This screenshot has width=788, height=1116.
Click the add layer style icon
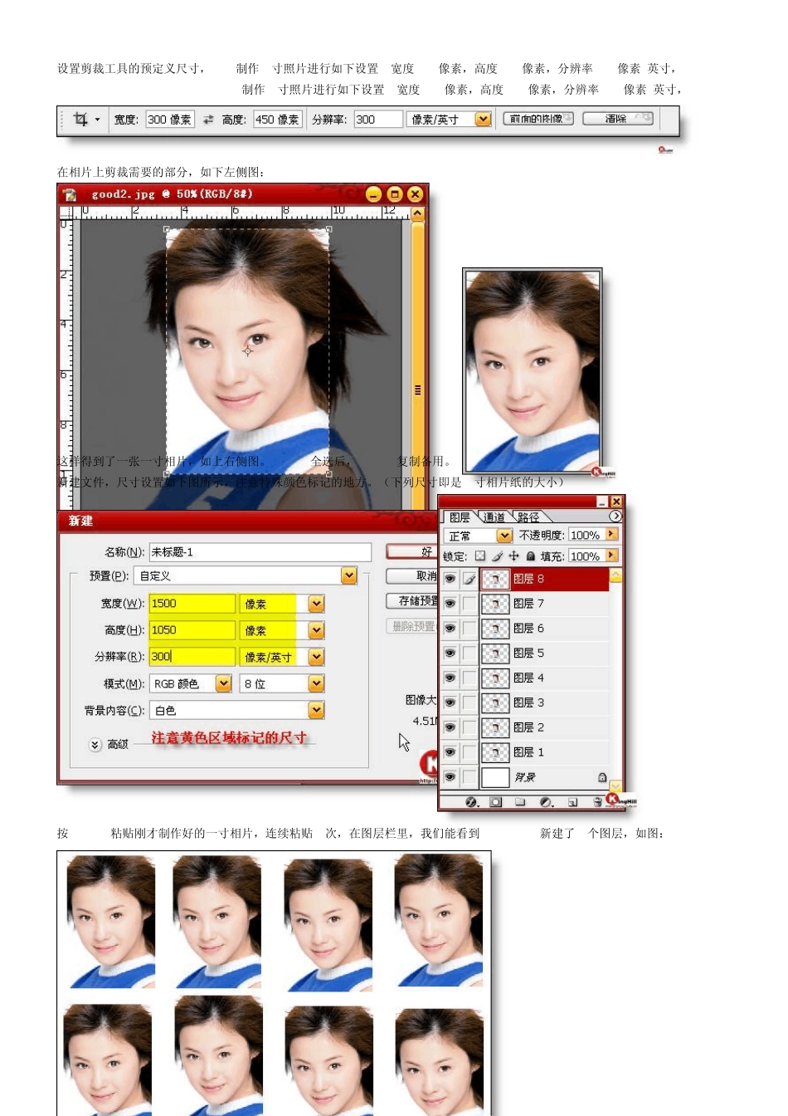(472, 802)
